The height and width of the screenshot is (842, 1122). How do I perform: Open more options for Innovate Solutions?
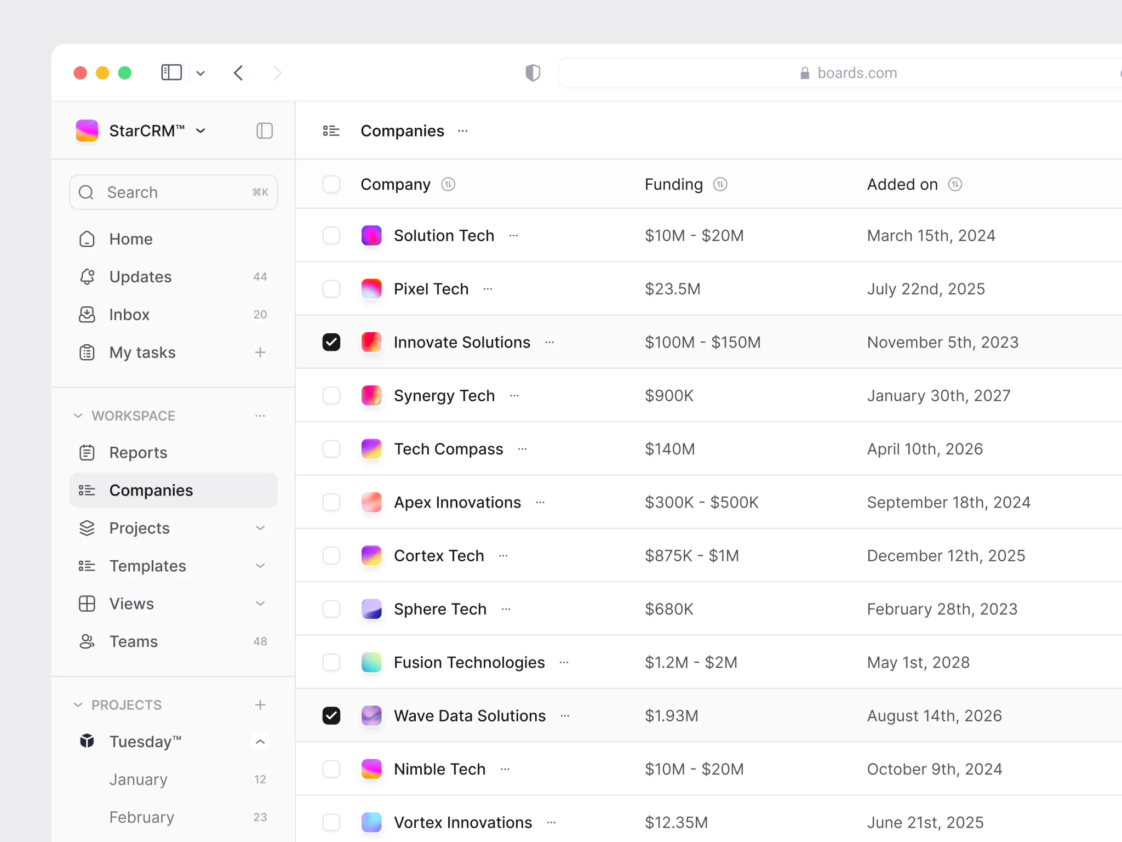pyautogui.click(x=549, y=342)
